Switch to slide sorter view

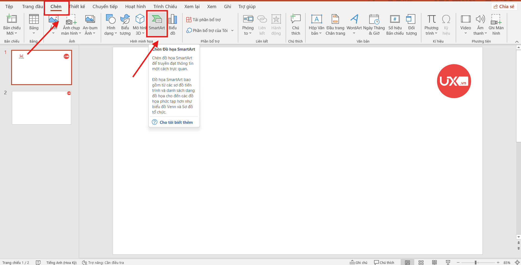pos(421,262)
